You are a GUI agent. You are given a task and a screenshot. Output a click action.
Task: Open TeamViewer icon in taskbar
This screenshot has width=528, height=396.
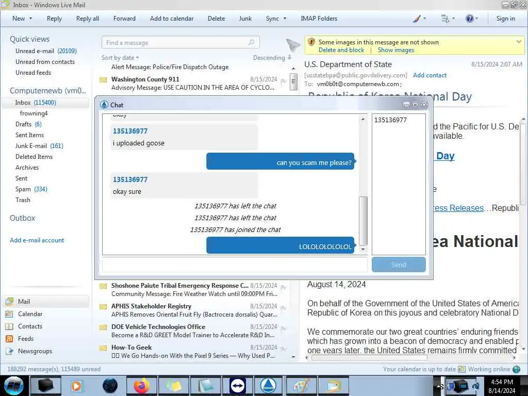tap(237, 386)
